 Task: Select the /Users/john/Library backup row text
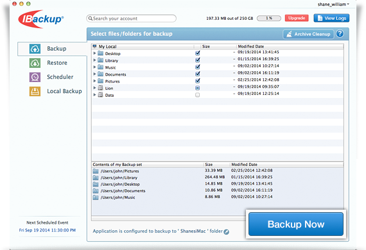point(119,178)
